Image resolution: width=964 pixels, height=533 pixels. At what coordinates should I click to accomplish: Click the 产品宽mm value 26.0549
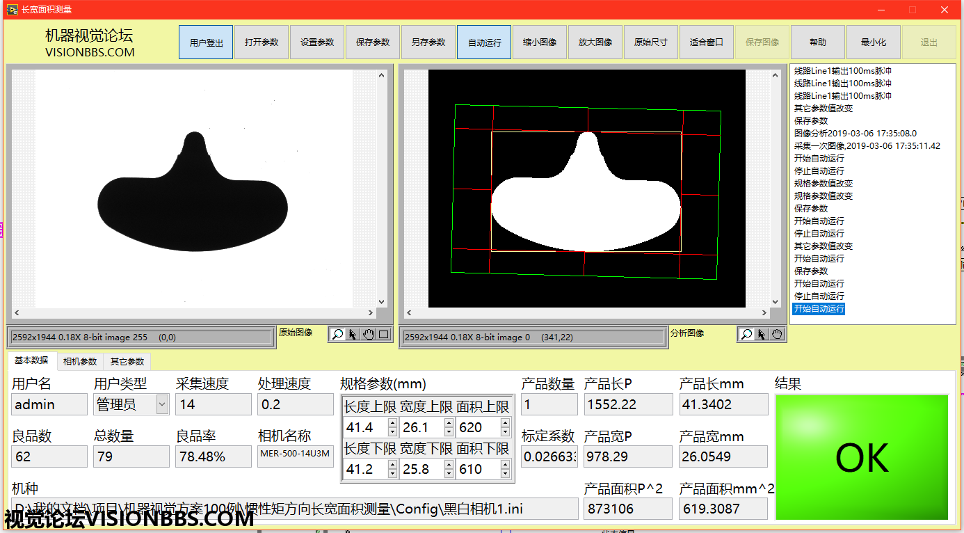pyautogui.click(x=723, y=456)
